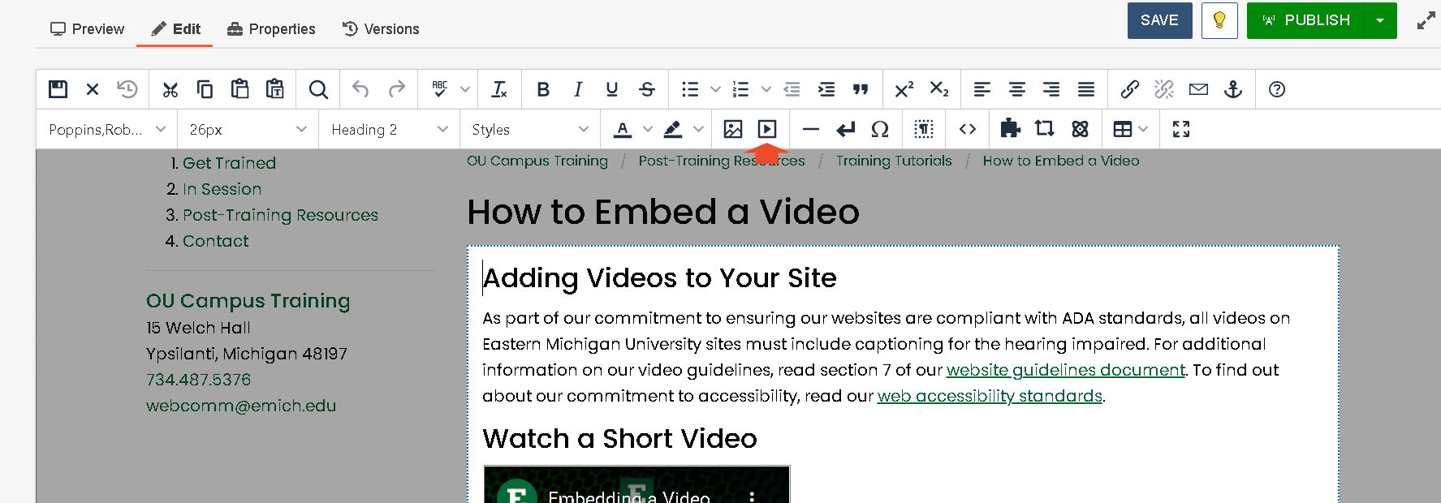The width and height of the screenshot is (1441, 503).
Task: Click the exit-without-saving X icon
Action: (x=93, y=89)
